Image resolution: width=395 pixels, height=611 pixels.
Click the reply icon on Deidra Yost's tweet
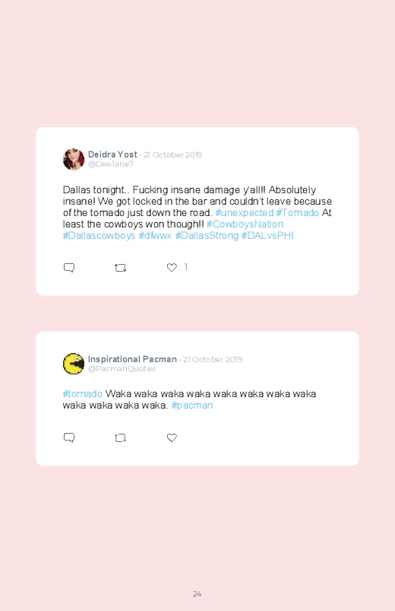click(69, 268)
